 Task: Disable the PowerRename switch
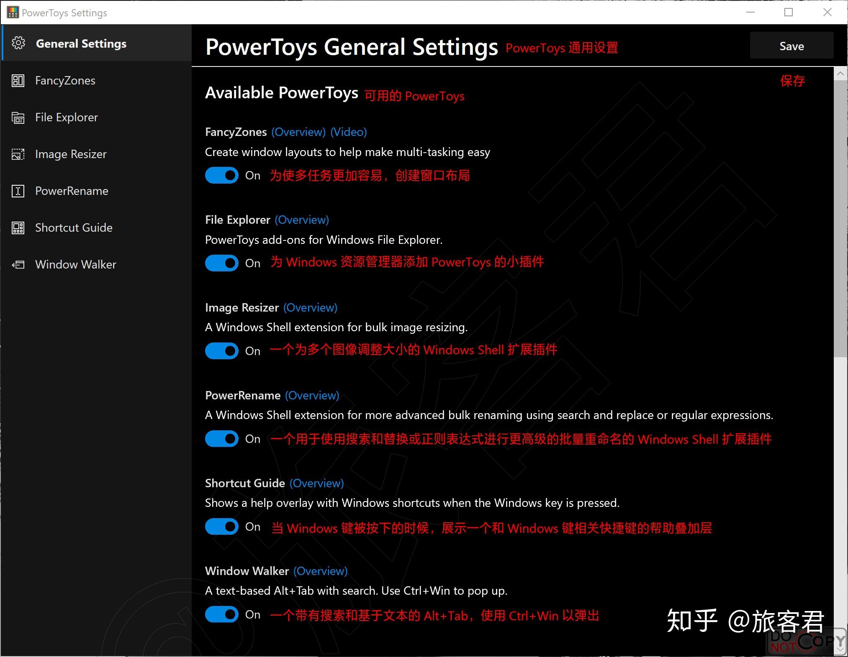click(x=222, y=439)
